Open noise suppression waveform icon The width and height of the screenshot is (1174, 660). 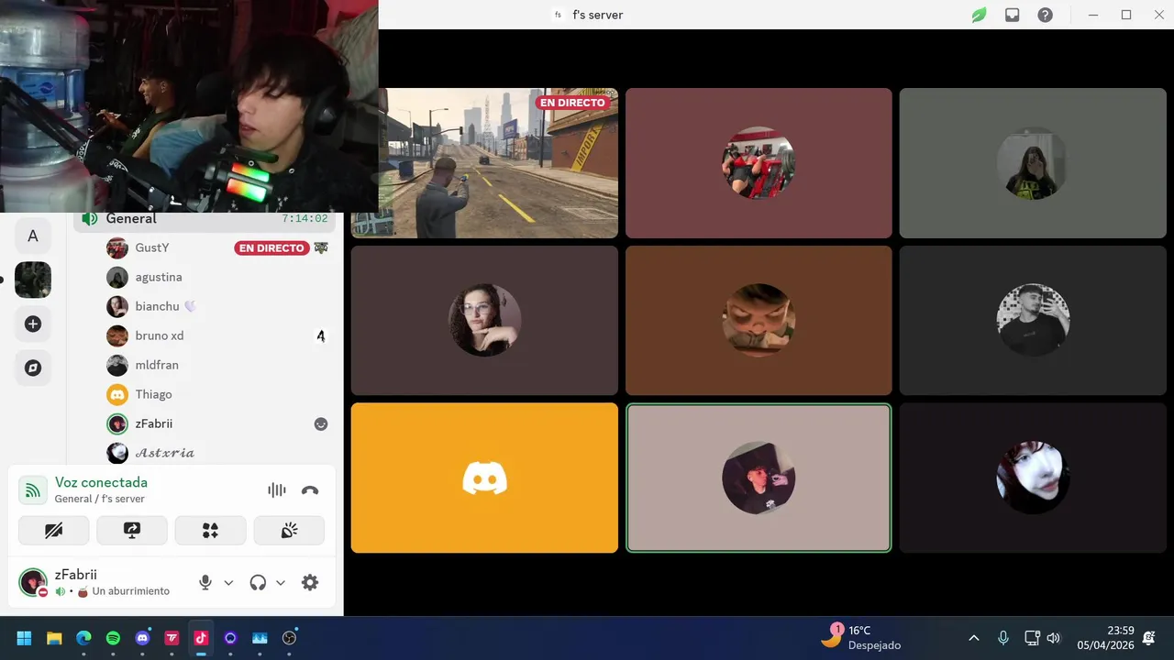[277, 490]
